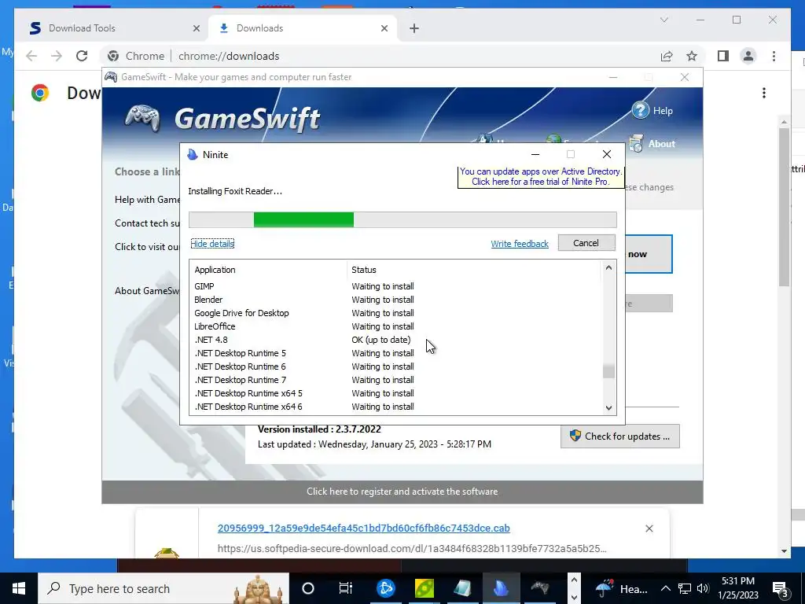The image size is (805, 604).
Task: Open Chrome tab search dropdown arrow
Action: click(663, 20)
